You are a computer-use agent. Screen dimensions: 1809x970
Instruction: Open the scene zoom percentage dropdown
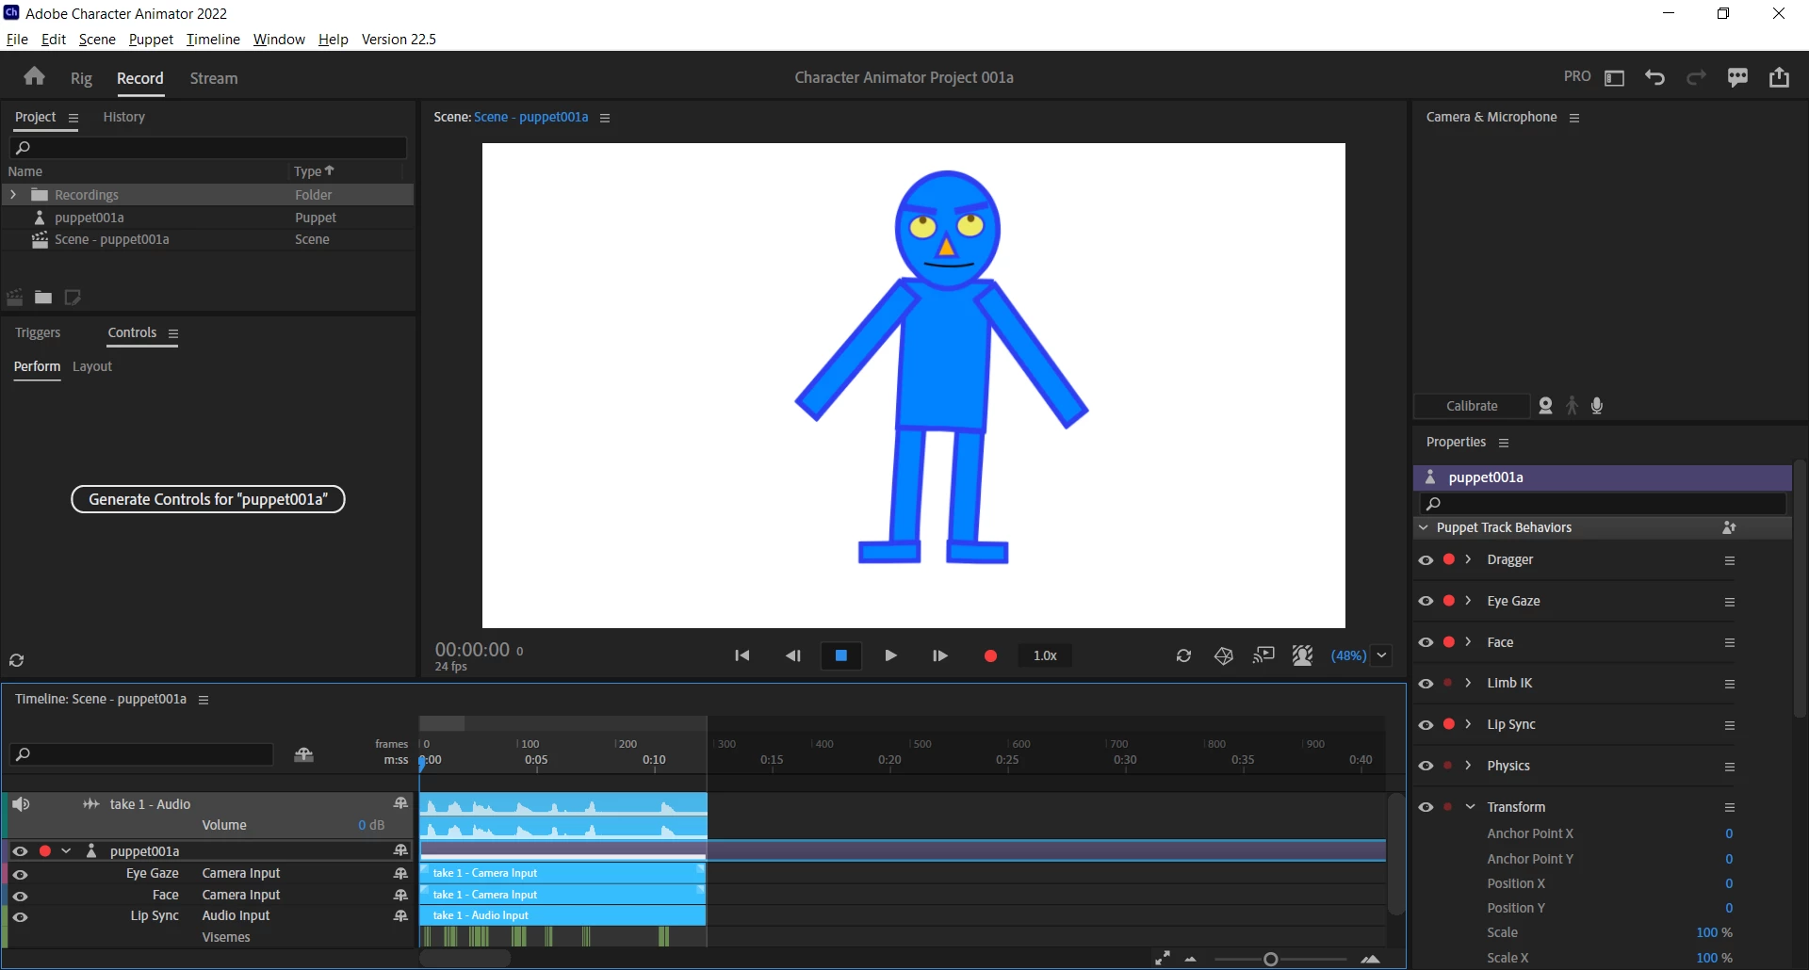click(x=1382, y=655)
